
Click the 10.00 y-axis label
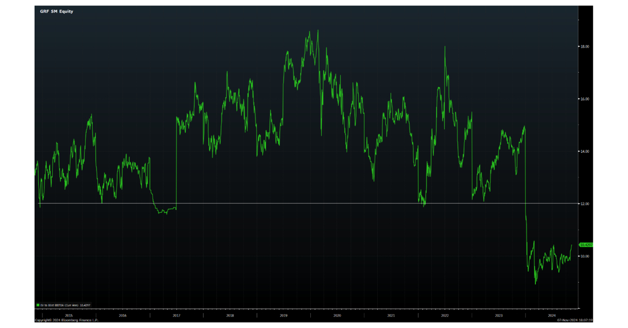585,256
